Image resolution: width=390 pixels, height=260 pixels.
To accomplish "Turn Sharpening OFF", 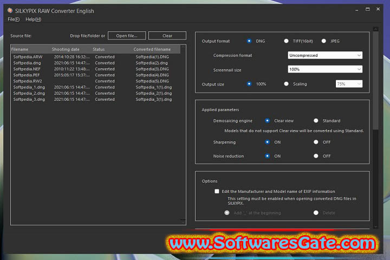I will 316,142.
